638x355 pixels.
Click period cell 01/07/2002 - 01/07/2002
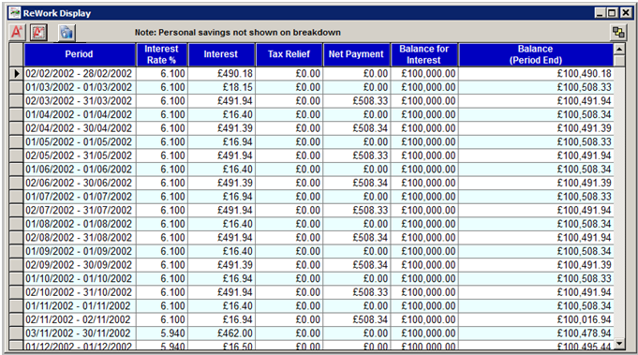80,197
